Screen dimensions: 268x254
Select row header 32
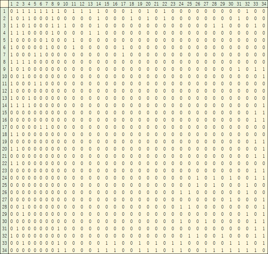click(x=4, y=236)
